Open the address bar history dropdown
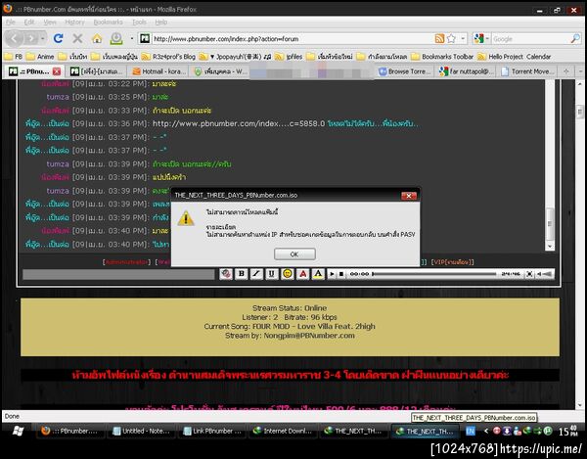587x459 pixels. tap(463, 38)
